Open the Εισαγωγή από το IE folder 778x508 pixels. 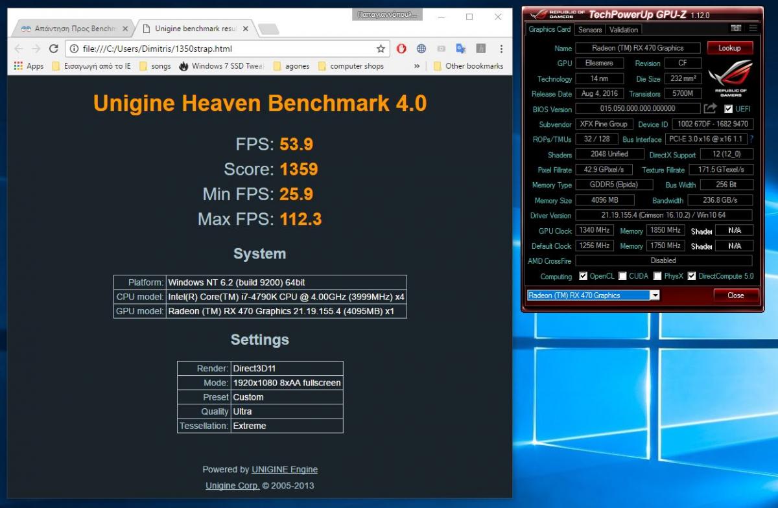[91, 66]
